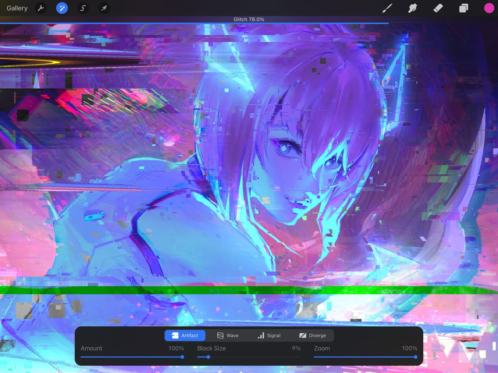Select the Brush tool
Image resolution: width=498 pixels, height=373 pixels.
pos(387,8)
